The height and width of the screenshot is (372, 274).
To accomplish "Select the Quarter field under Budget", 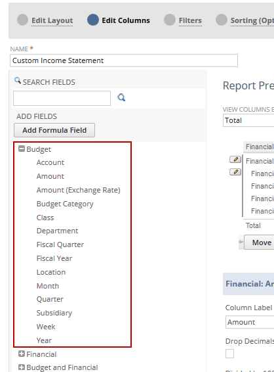I will click(x=50, y=299).
